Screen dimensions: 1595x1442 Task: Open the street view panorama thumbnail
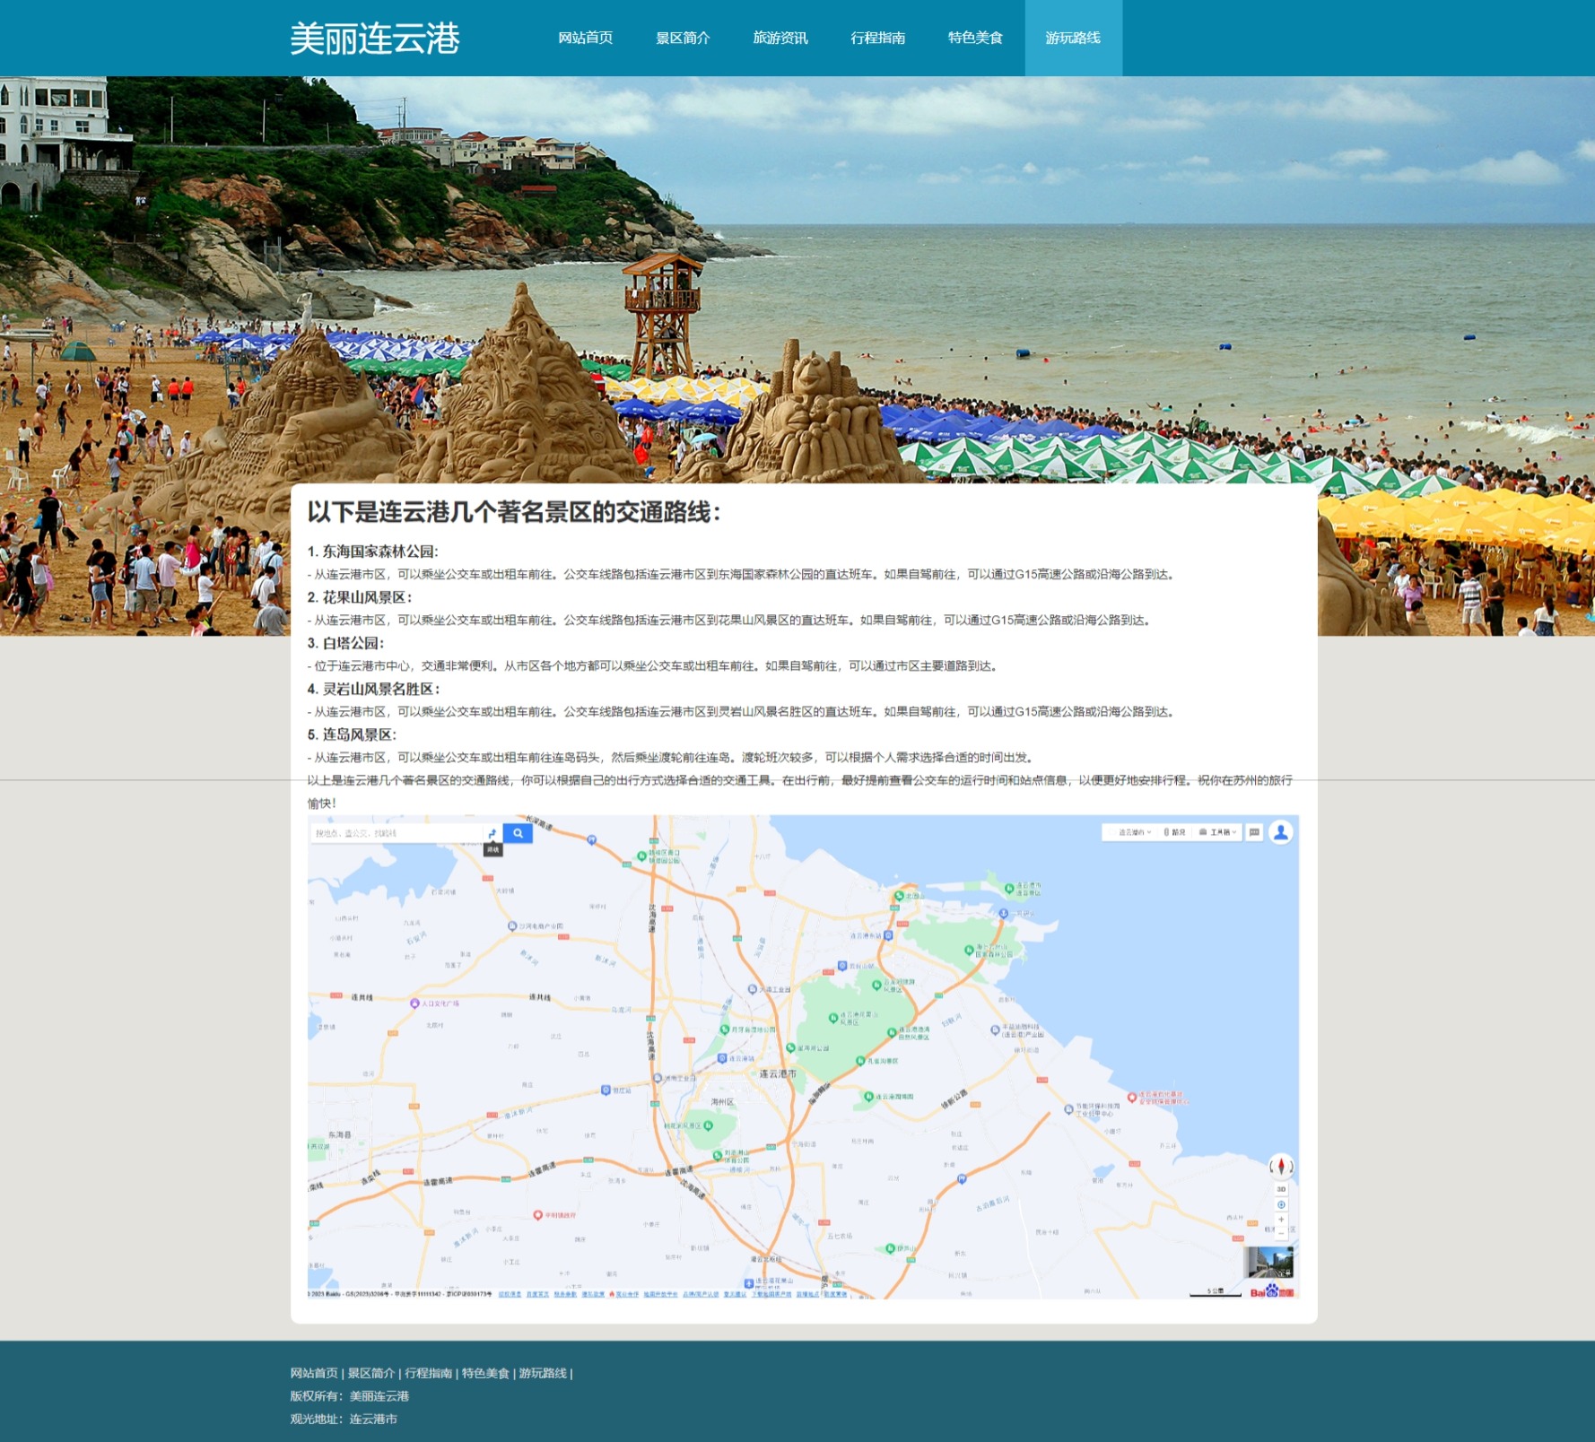1270,1262
